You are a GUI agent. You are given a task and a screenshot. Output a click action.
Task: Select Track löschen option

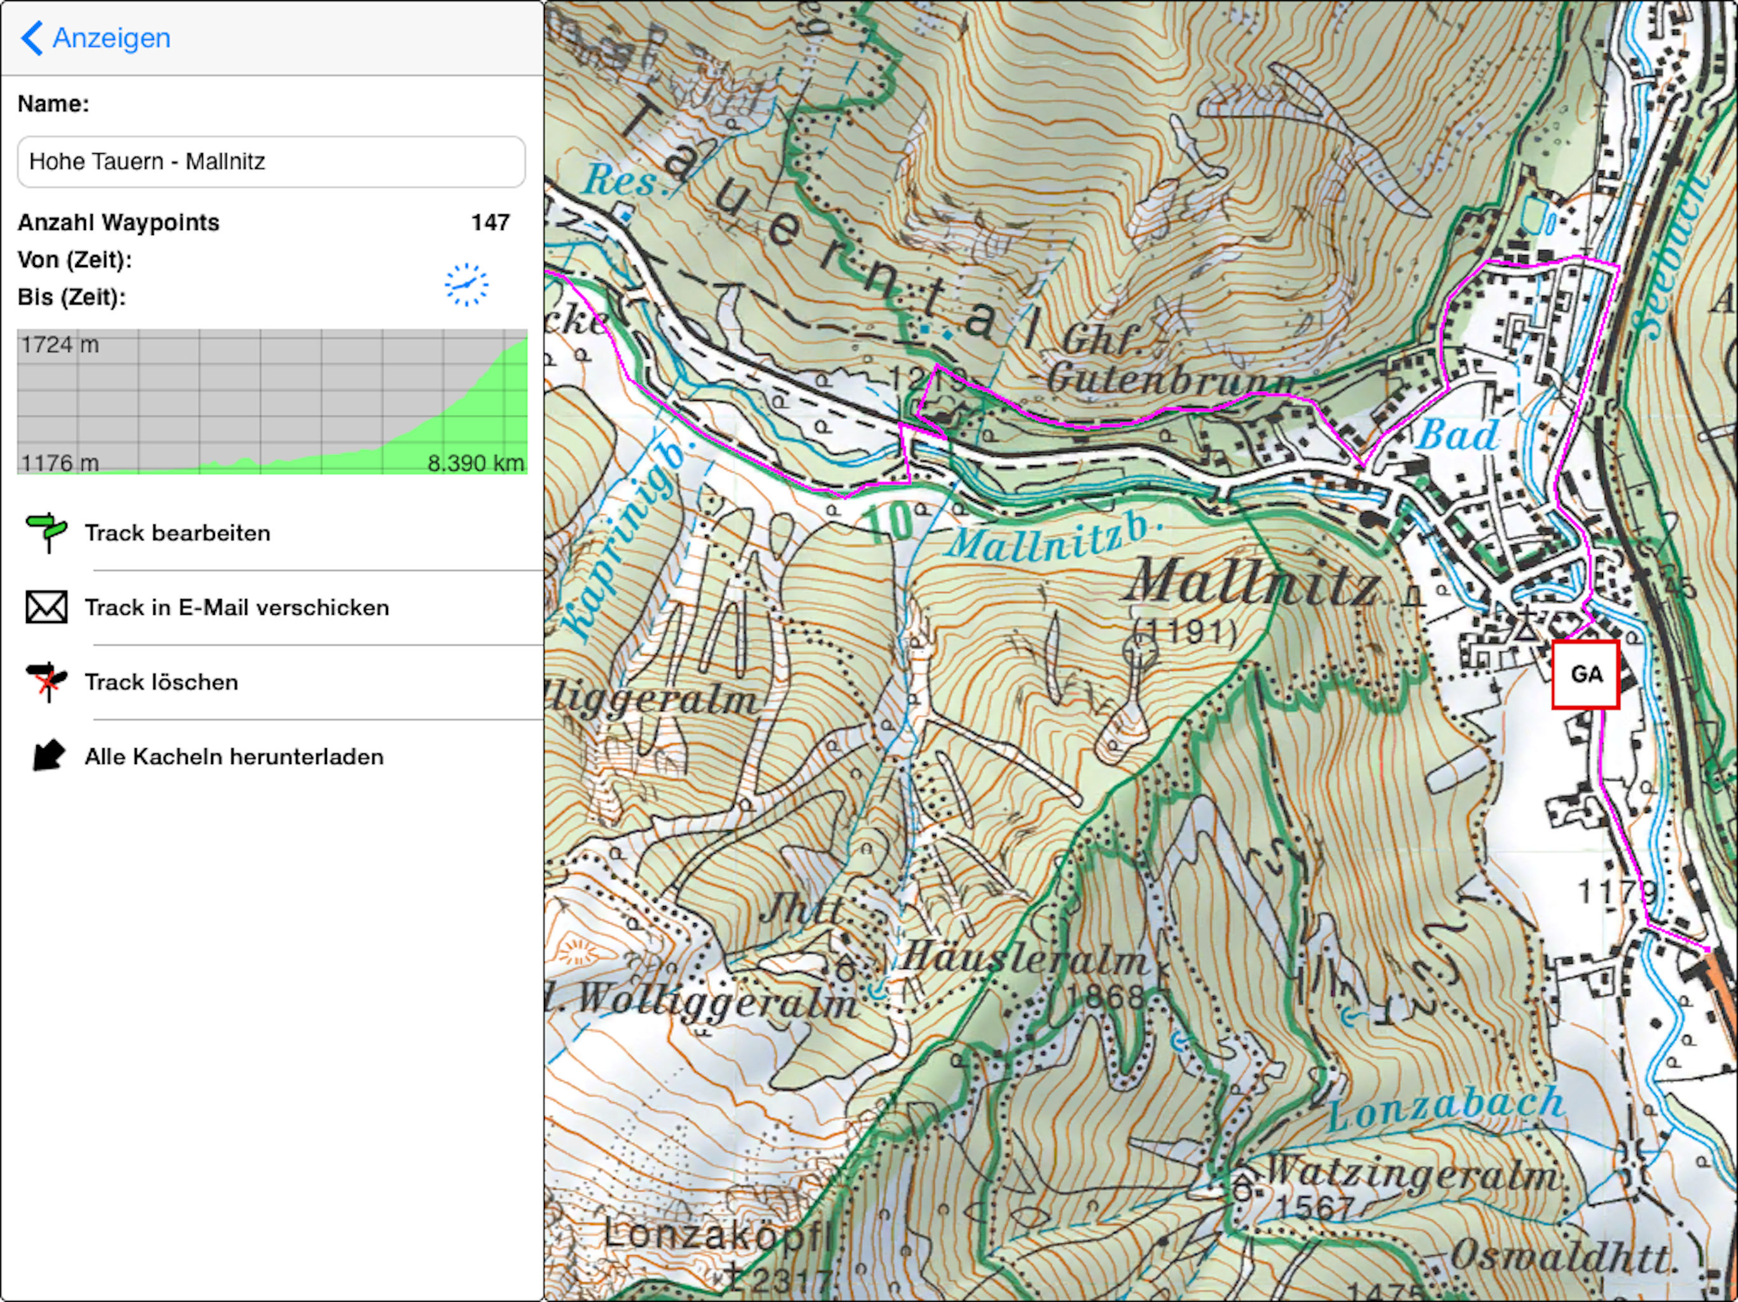(161, 682)
